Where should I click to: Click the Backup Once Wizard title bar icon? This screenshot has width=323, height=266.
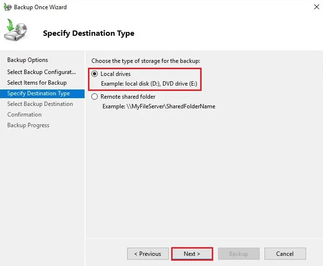7,7
